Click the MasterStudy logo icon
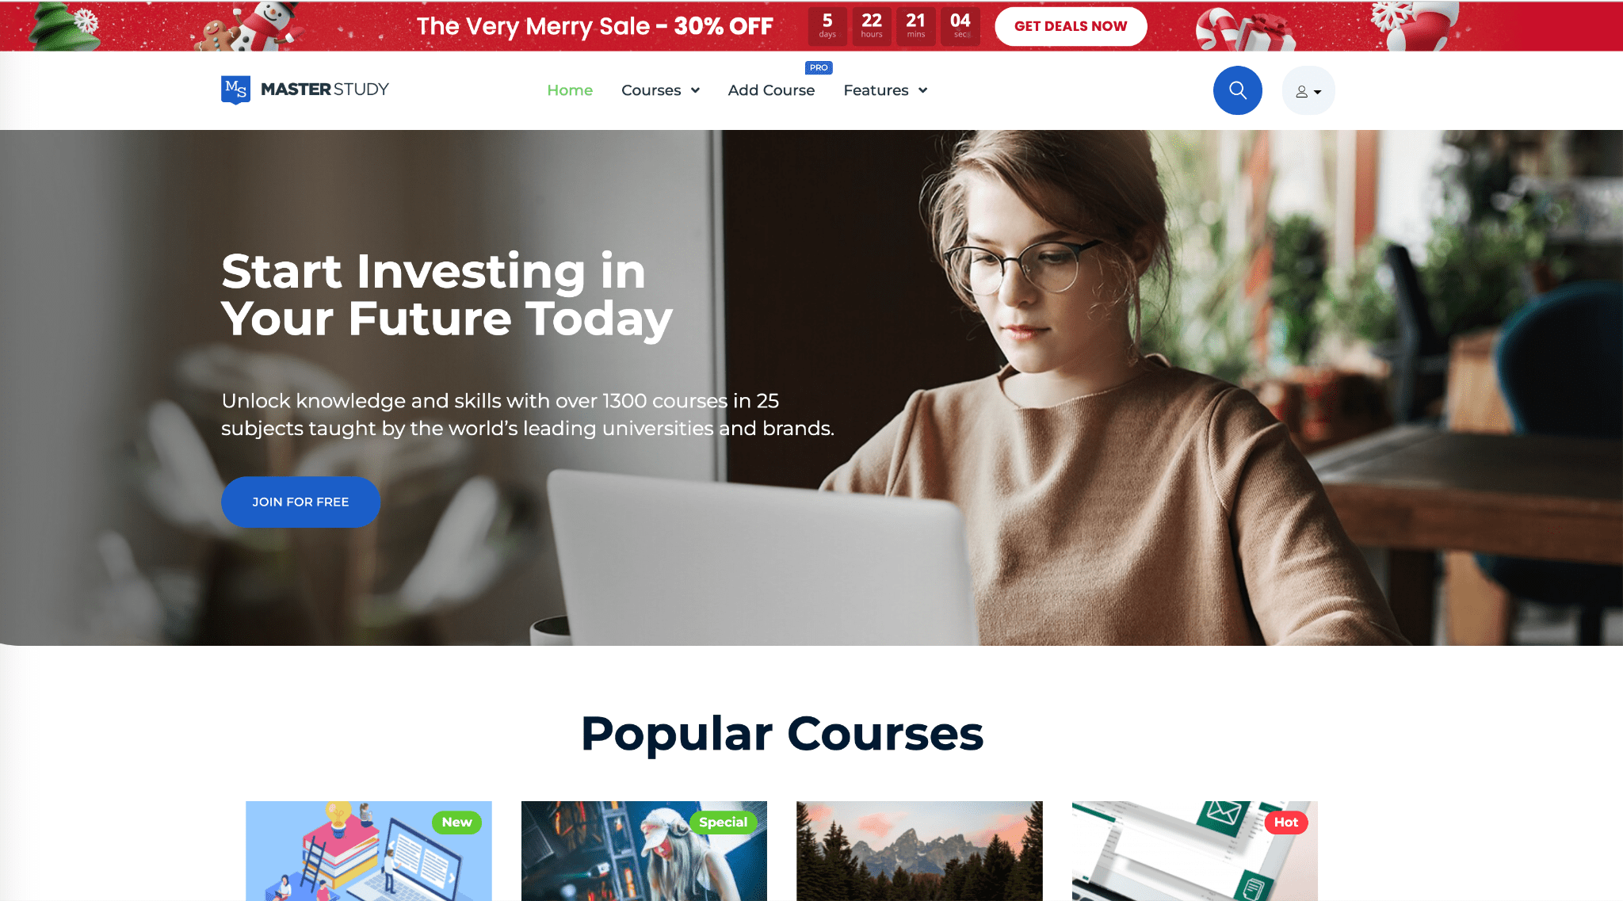This screenshot has width=1623, height=901. 233,90
